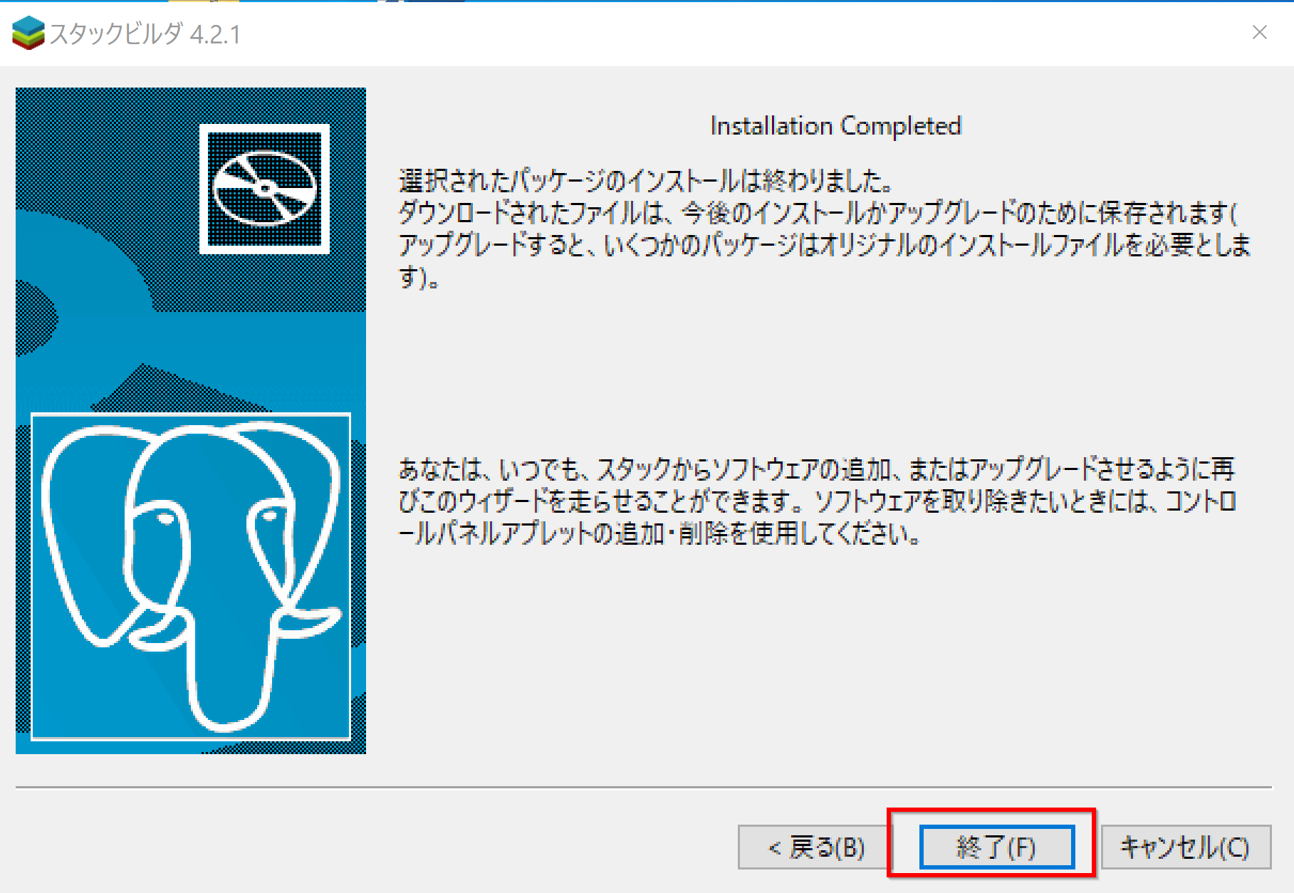Close the Stack Builder window
Image resolution: width=1294 pixels, height=893 pixels.
(x=1259, y=33)
